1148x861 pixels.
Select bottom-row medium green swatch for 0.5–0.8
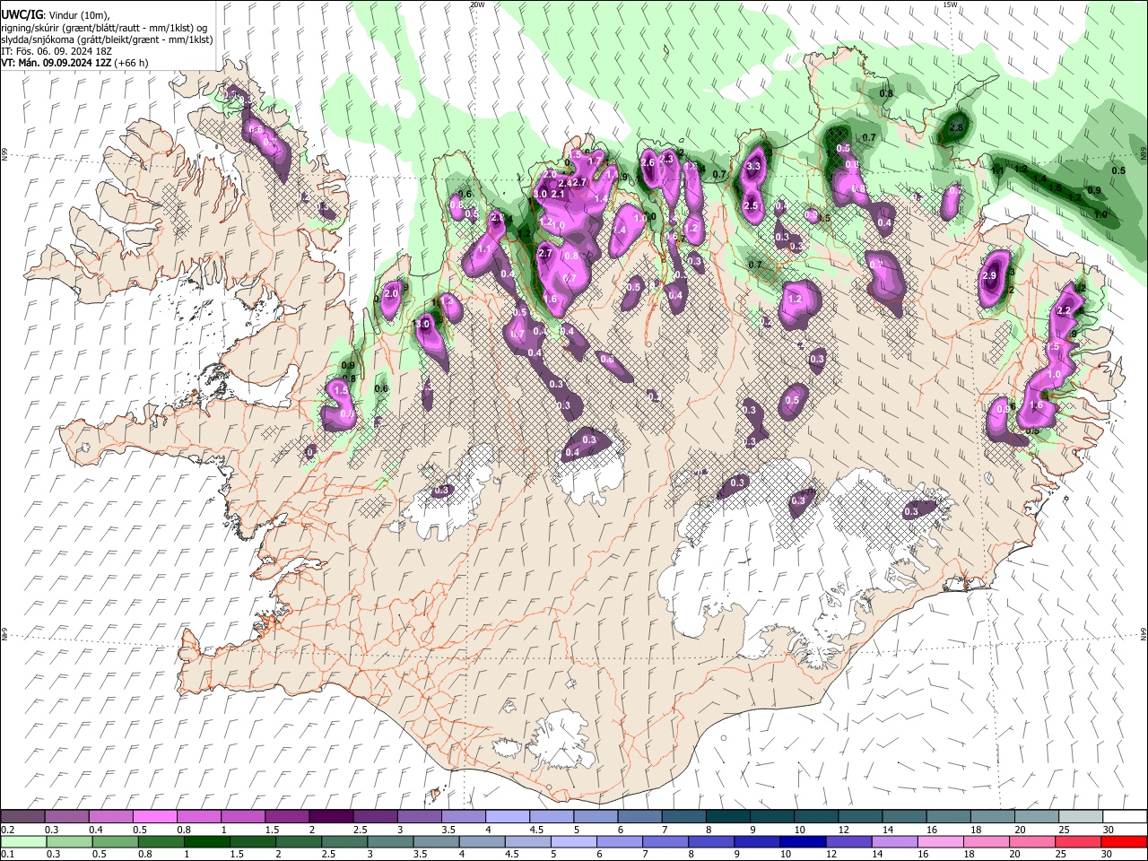click(x=115, y=841)
